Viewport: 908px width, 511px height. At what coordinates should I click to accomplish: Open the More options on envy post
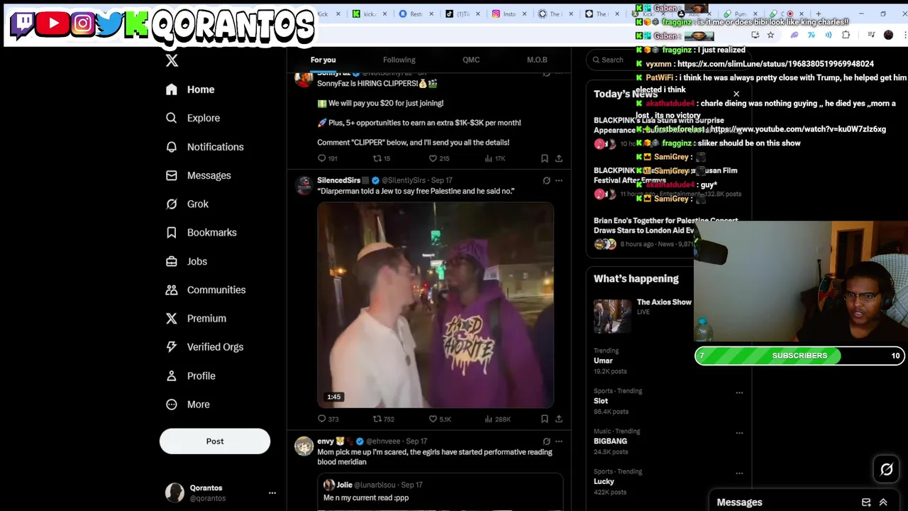(559, 441)
